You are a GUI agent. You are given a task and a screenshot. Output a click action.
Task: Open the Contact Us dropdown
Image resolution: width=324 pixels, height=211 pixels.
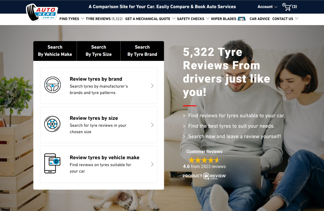[285, 19]
